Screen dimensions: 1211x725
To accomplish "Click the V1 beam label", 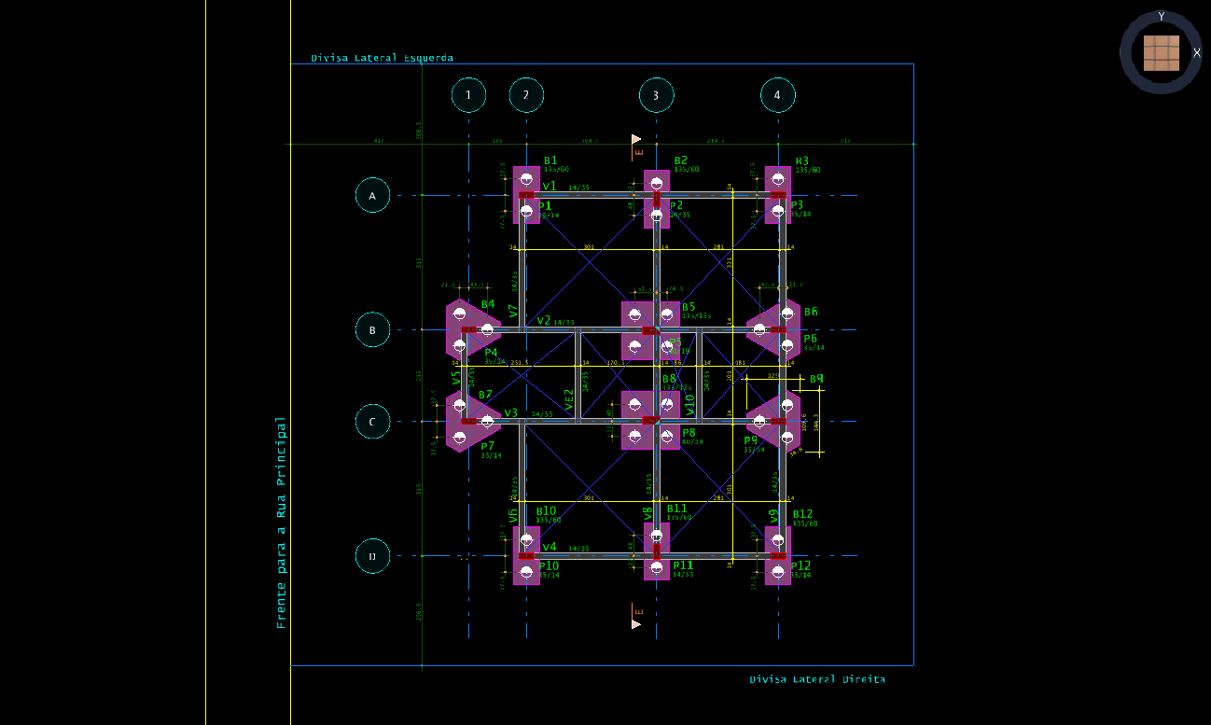I will 550,187.
